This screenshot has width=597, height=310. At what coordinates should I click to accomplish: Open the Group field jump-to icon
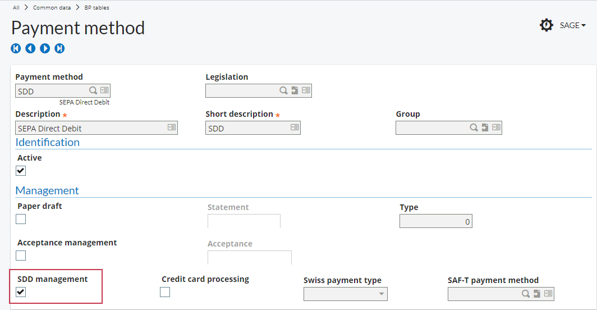[485, 127]
